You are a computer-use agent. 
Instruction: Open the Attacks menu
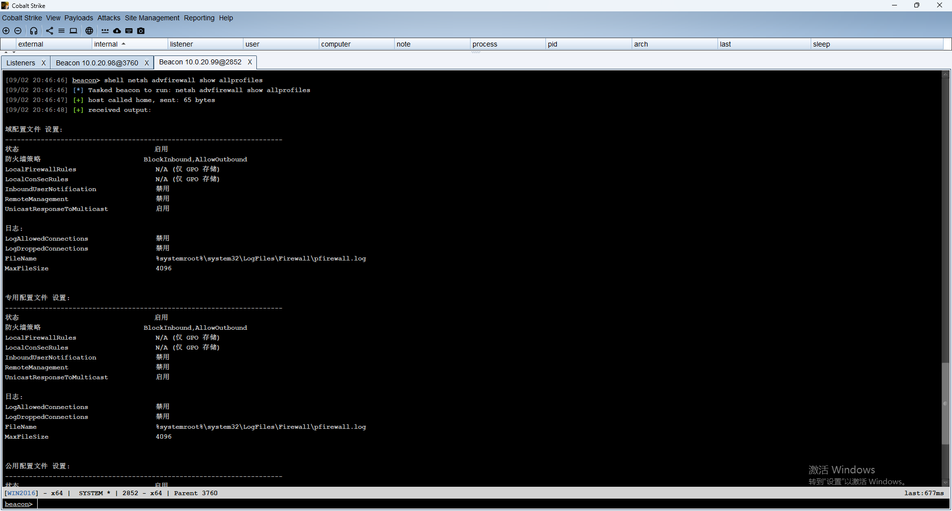(109, 18)
